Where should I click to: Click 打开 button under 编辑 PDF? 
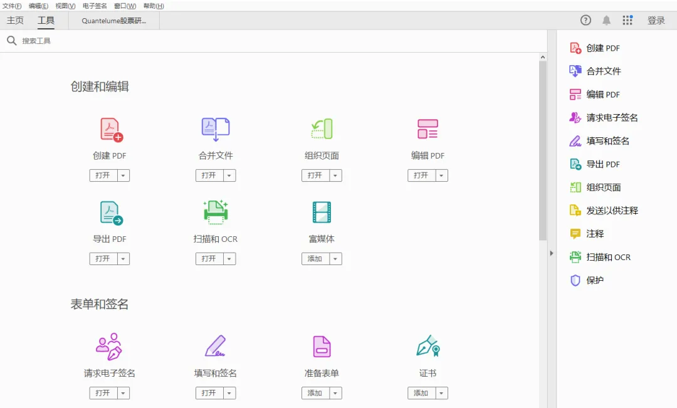(421, 175)
